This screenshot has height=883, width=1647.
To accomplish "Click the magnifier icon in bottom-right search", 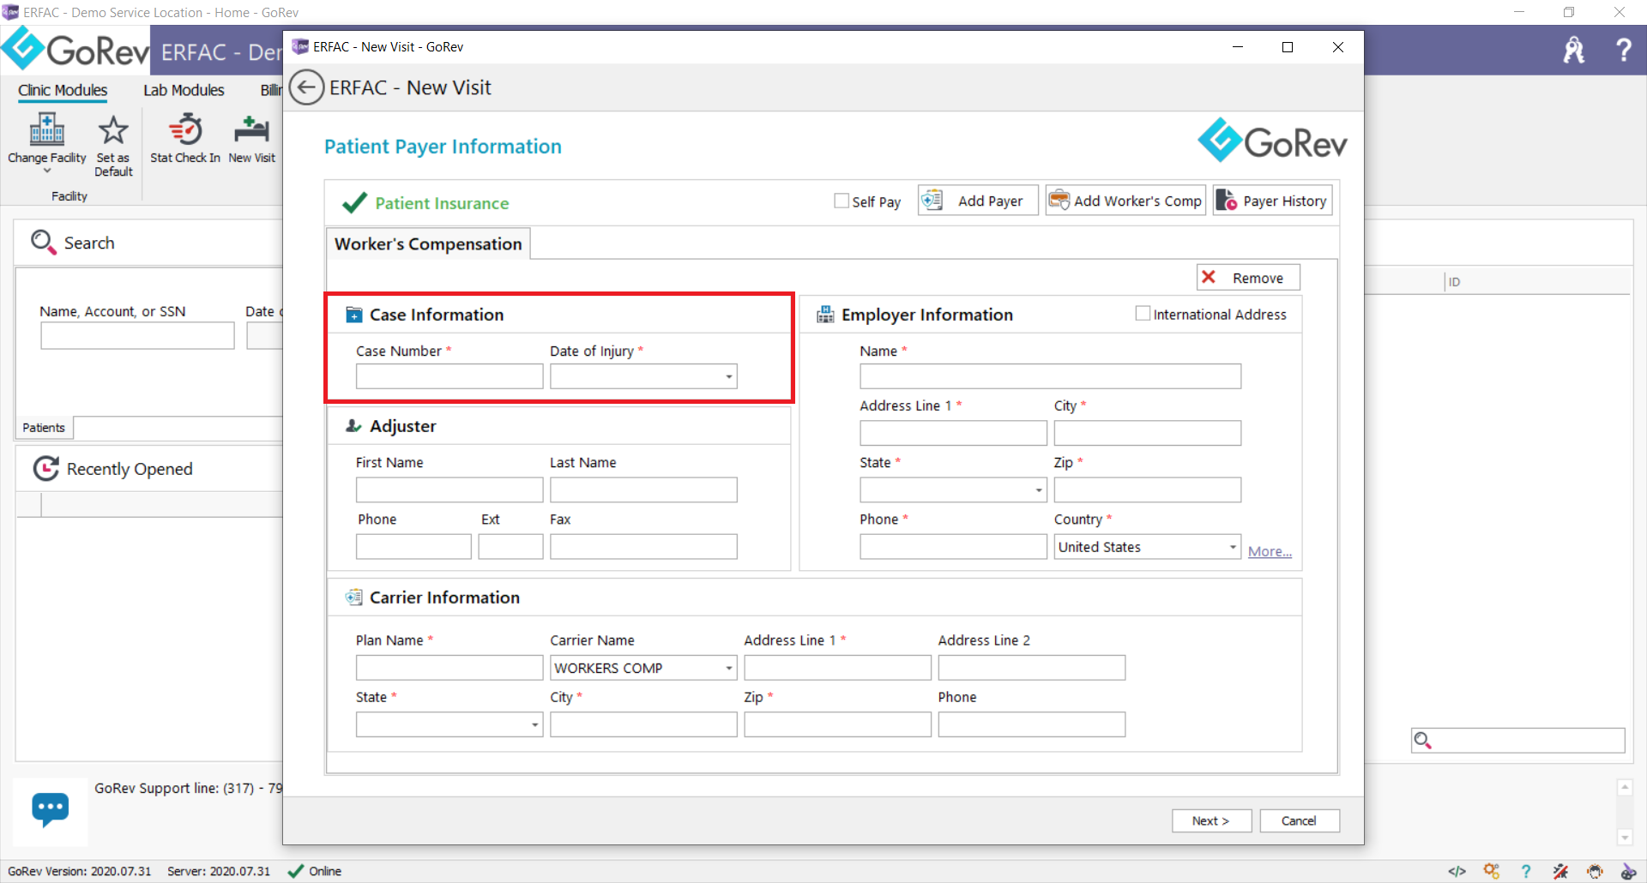I will 1423,740.
